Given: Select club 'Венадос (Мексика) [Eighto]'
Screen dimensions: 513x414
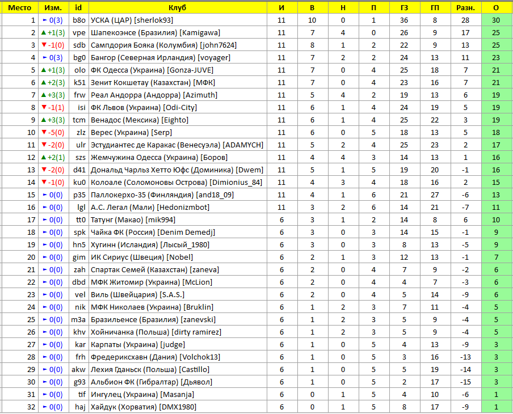Looking at the screenshot, I should click(140, 120).
